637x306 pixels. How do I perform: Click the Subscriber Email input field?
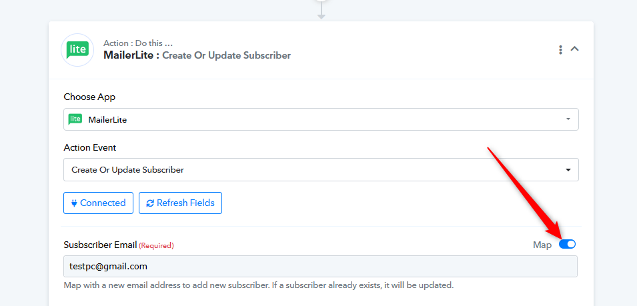click(x=321, y=266)
